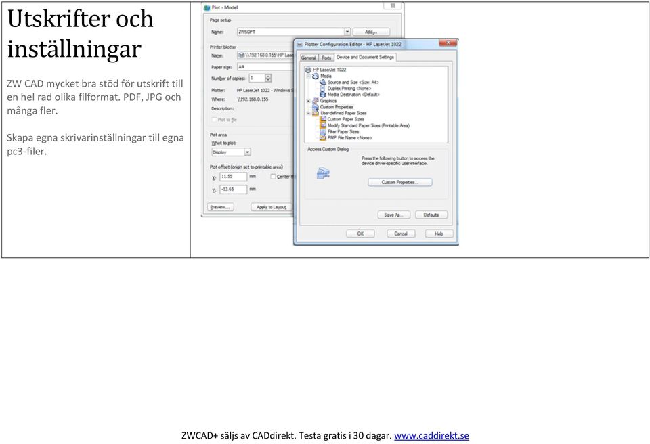The width and height of the screenshot is (650, 444).
Task: Click Apply to Layout button
Action: point(271,207)
